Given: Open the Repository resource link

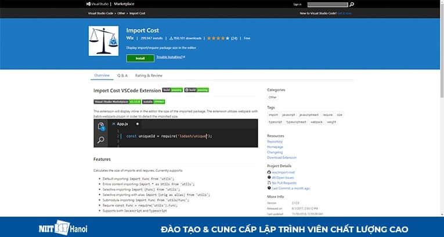Looking at the screenshot, I should coord(275,142).
